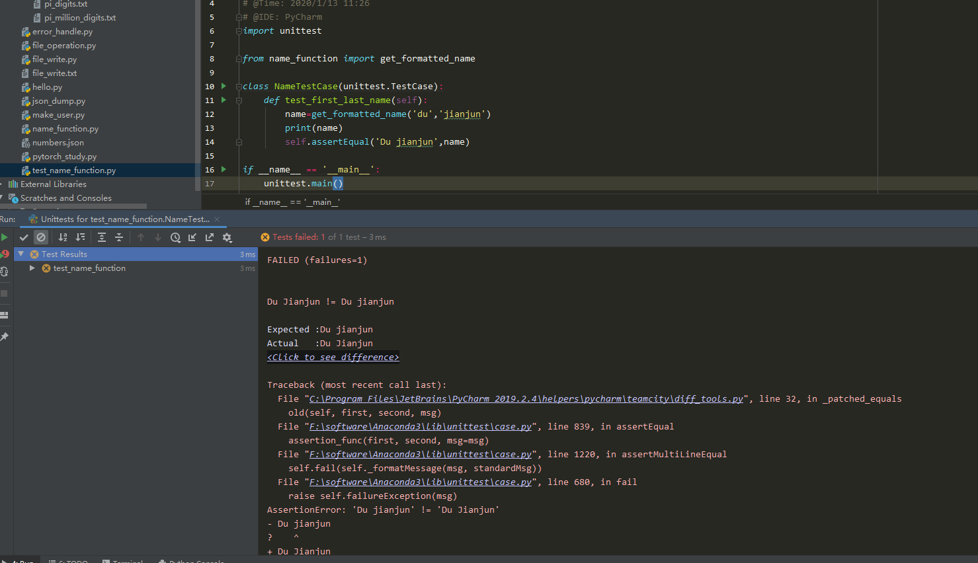Viewport: 978px width, 563px height.
Task: Sort test results by duration
Action: click(80, 237)
